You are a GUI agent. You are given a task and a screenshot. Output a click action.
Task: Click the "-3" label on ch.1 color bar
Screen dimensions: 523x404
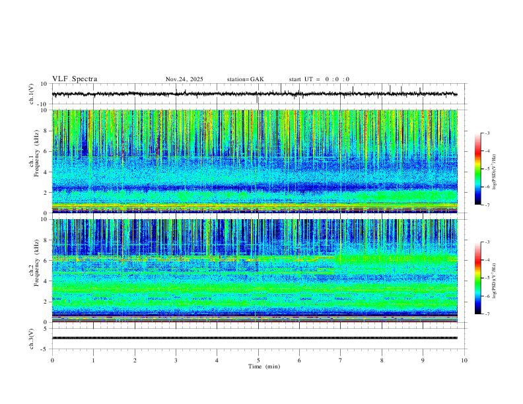[487, 133]
